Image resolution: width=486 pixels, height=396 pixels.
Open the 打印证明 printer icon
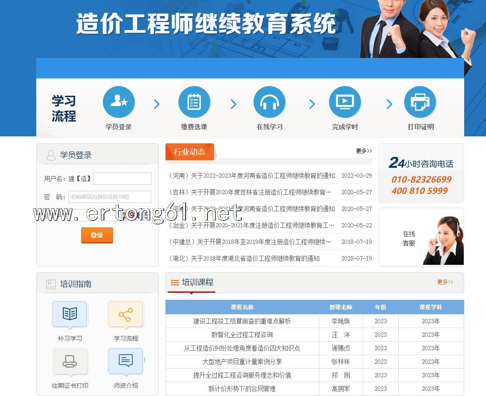[x=420, y=102]
